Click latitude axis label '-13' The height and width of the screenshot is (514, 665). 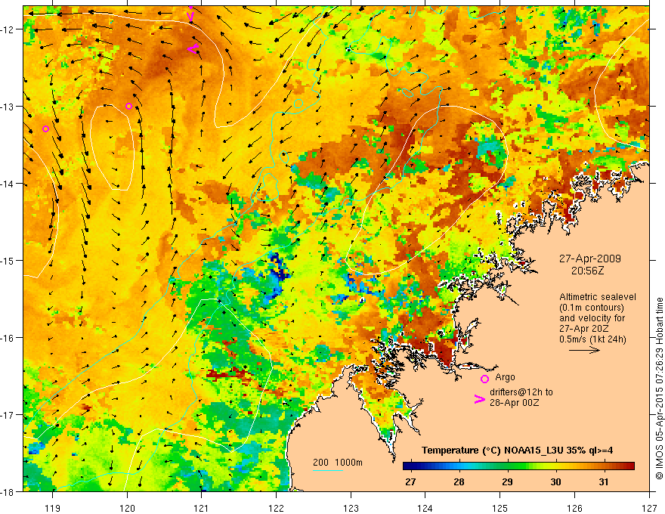[x=8, y=107]
